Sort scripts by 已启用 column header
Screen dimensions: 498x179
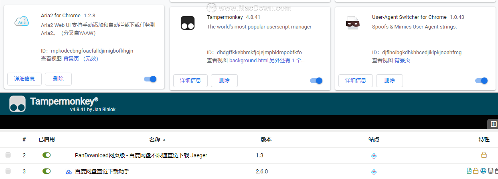47,140
